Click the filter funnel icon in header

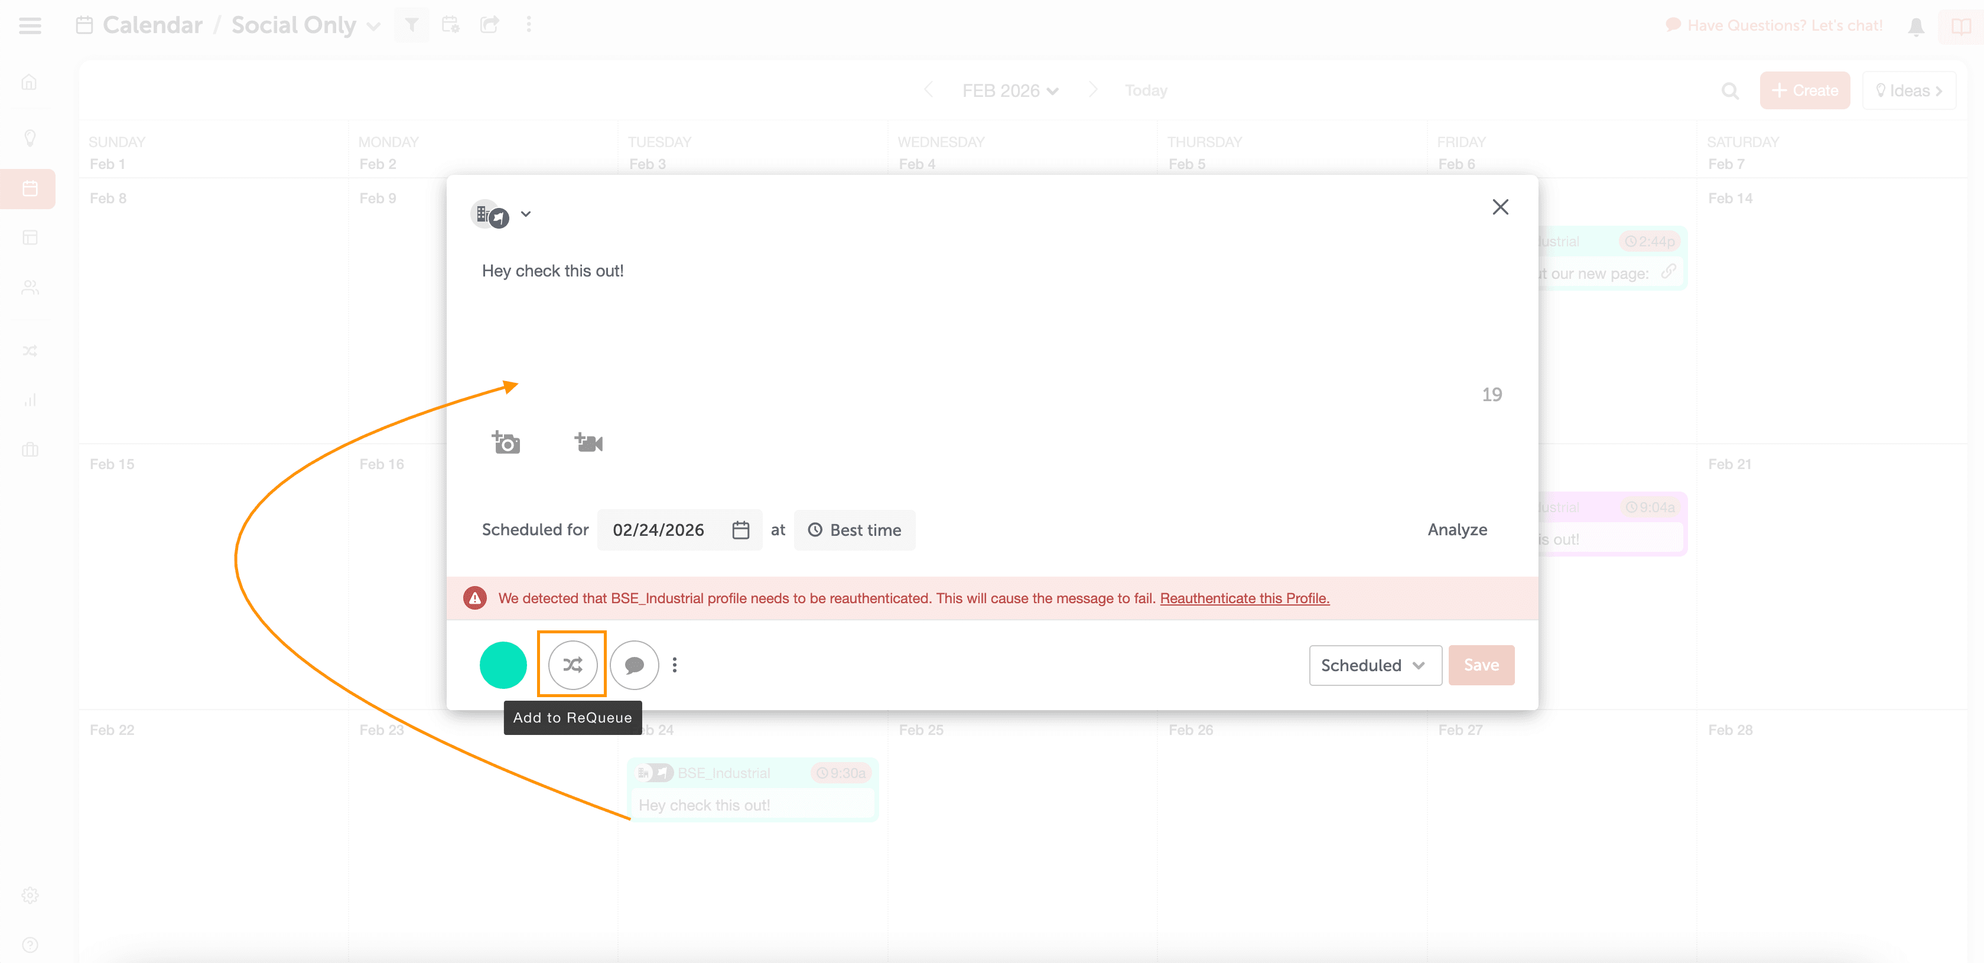pos(411,25)
